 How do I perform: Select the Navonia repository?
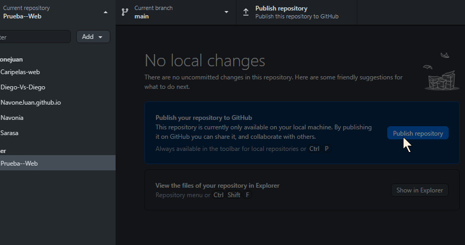pos(57,117)
